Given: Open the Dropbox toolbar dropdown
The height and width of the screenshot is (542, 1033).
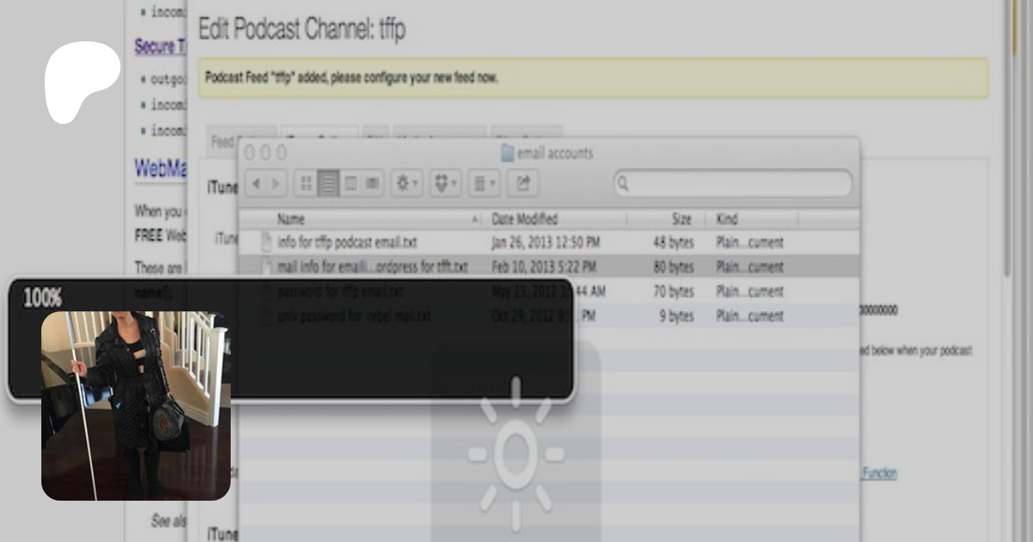Looking at the screenshot, I should [445, 184].
